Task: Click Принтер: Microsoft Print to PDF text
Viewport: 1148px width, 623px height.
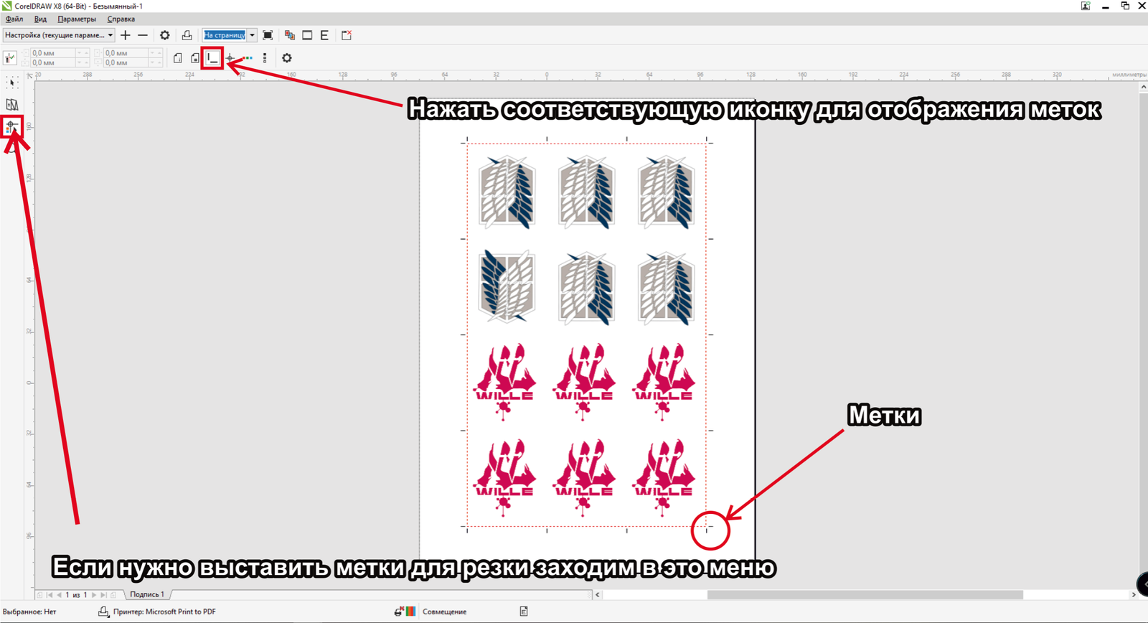Action: point(164,612)
